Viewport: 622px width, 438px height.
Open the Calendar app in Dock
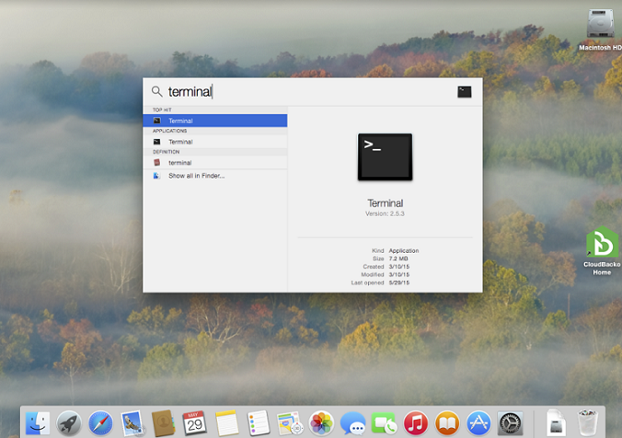[x=194, y=422]
